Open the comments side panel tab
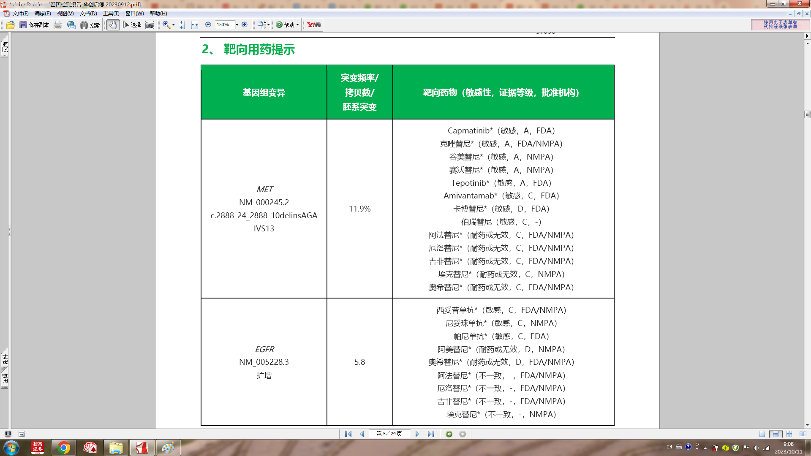The height and width of the screenshot is (456, 811). [x=5, y=378]
